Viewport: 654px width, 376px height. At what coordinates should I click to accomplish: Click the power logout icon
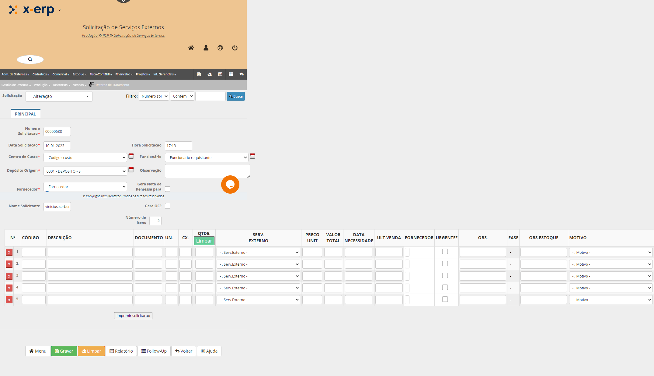(x=235, y=48)
